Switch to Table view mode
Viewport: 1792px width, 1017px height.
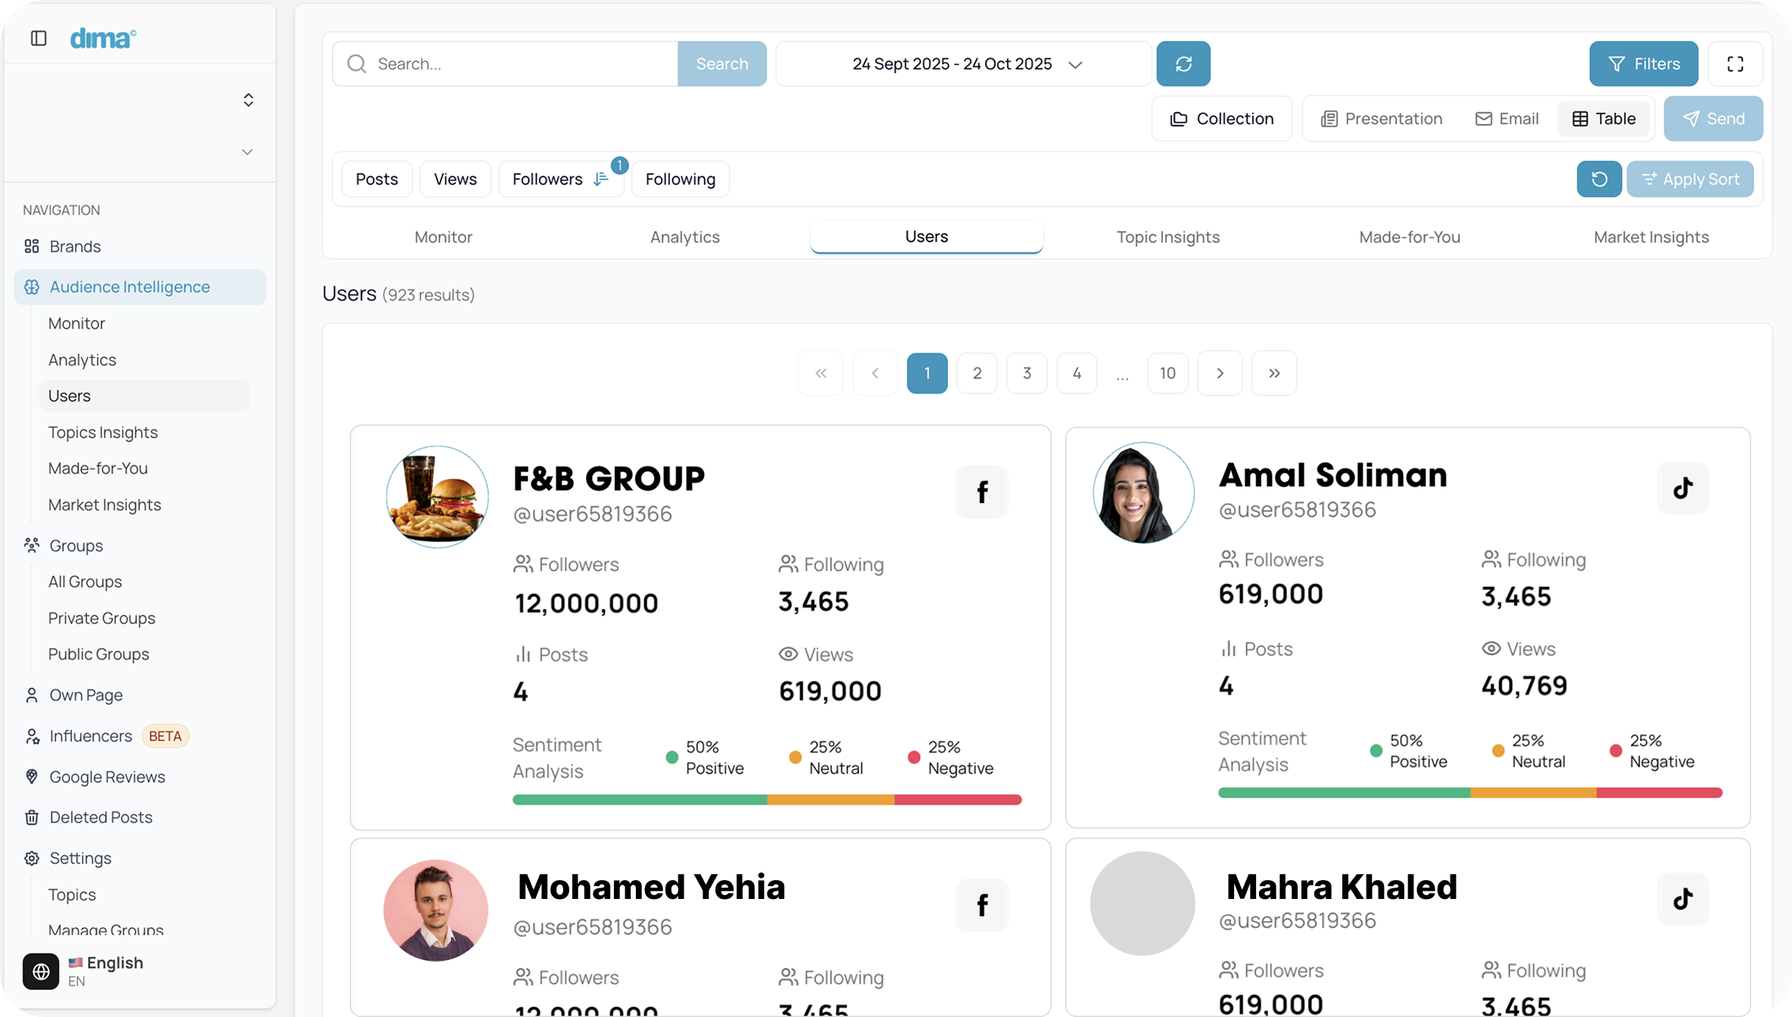[1603, 119]
